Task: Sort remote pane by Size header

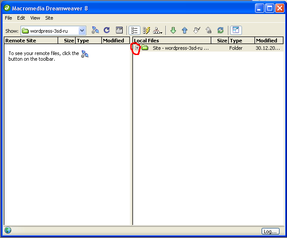Action: (x=66, y=41)
